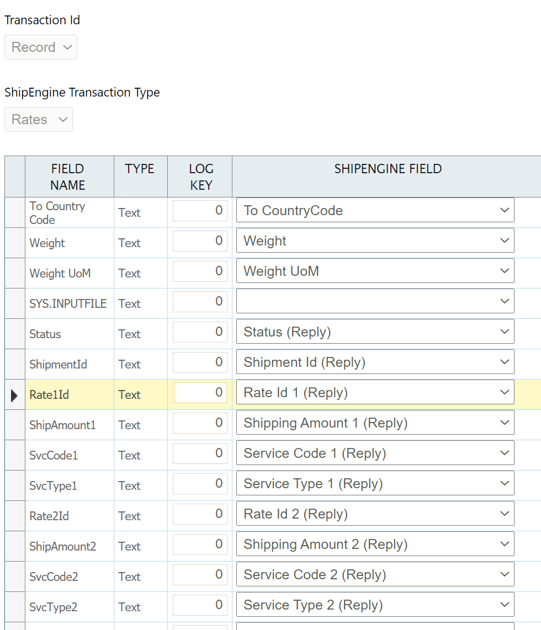
Task: Select the SvcCode2 field name cell
Action: [69, 576]
